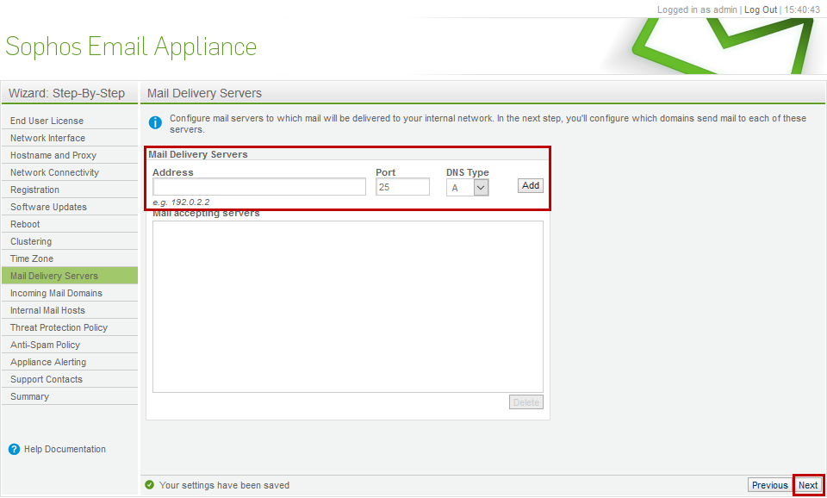Open the Clustering wizard step

coord(70,241)
